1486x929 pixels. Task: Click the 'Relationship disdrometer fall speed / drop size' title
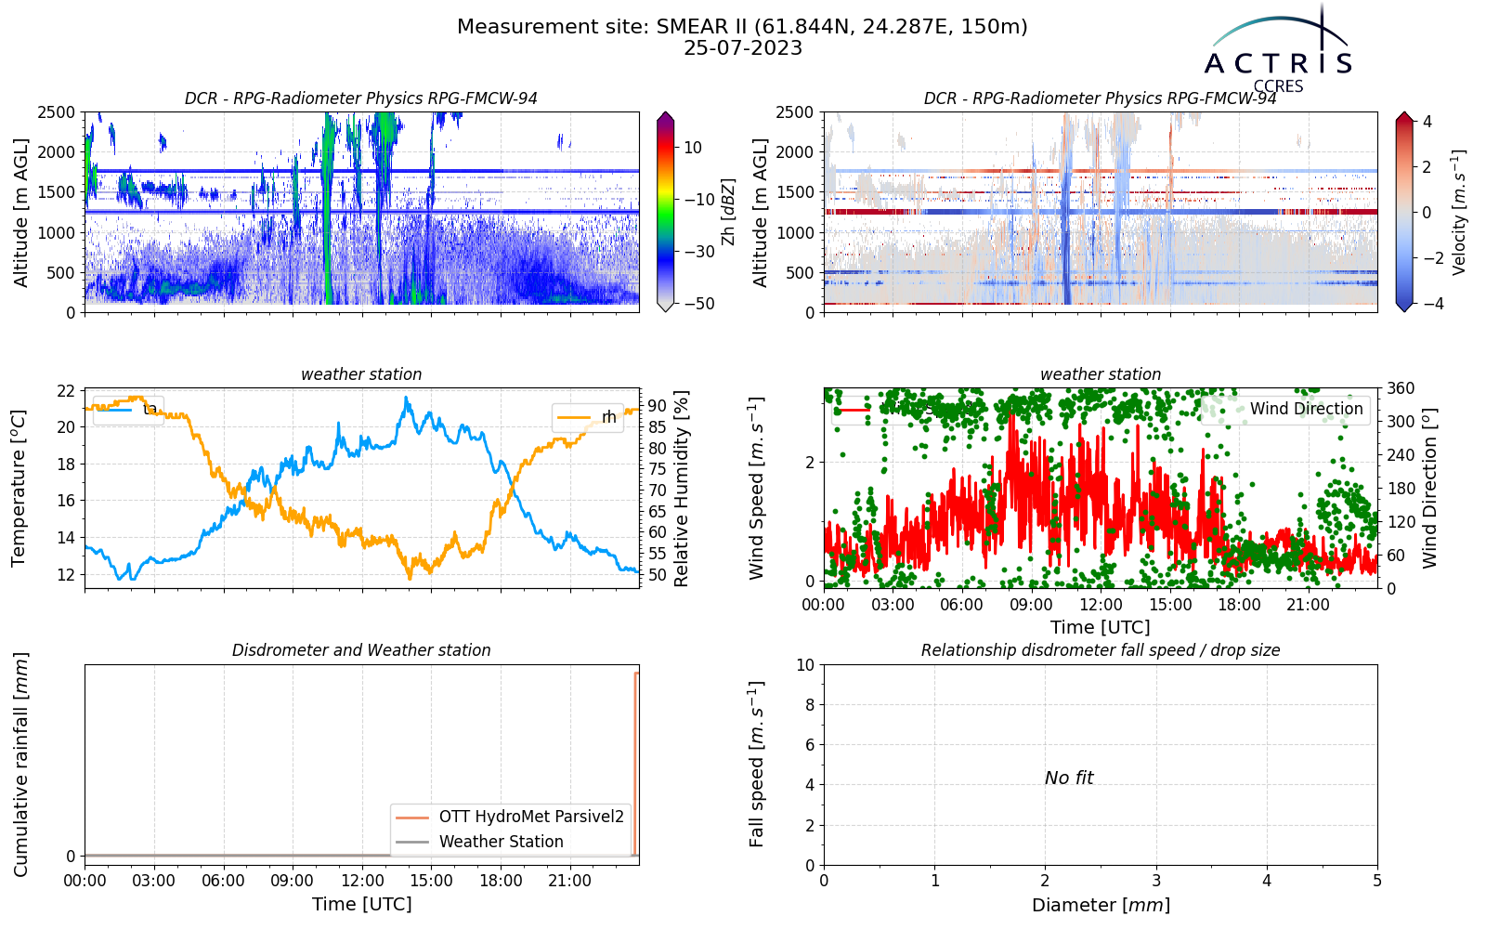(x=1101, y=650)
